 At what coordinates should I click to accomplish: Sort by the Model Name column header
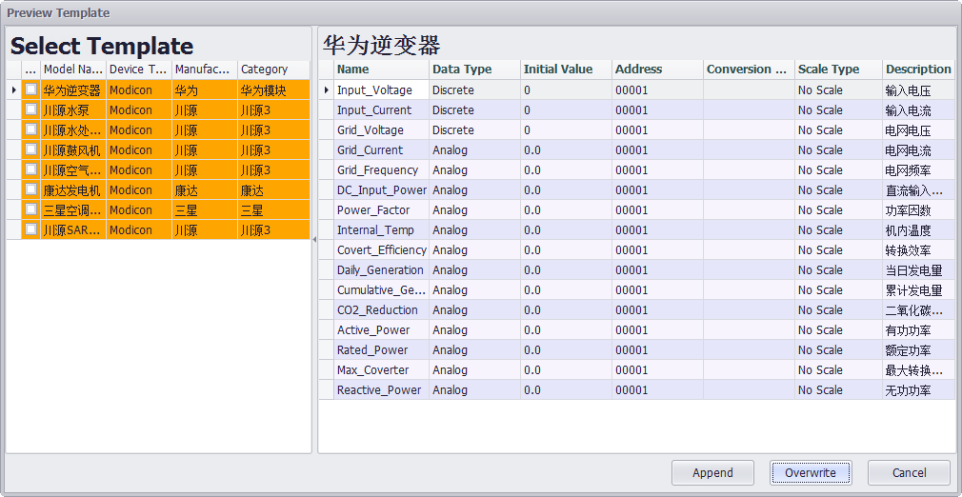click(x=72, y=70)
